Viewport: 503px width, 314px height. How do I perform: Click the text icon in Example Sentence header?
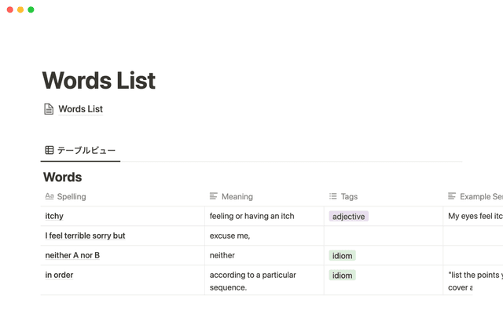pos(452,196)
